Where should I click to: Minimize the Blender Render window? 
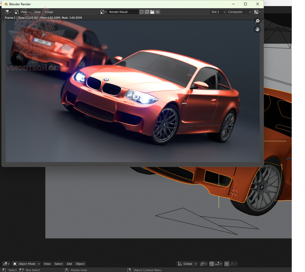click(x=234, y=4)
